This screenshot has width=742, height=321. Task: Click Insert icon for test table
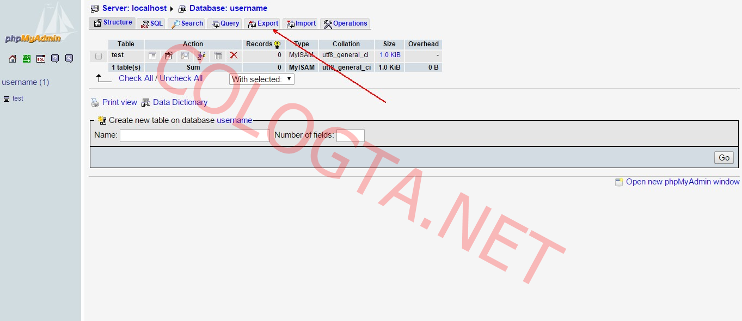[x=201, y=55]
